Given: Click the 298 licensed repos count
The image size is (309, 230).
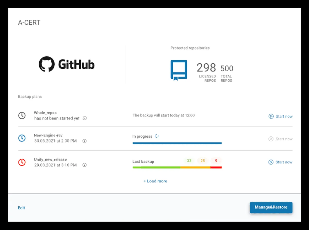Looking at the screenshot, I should [206, 68].
